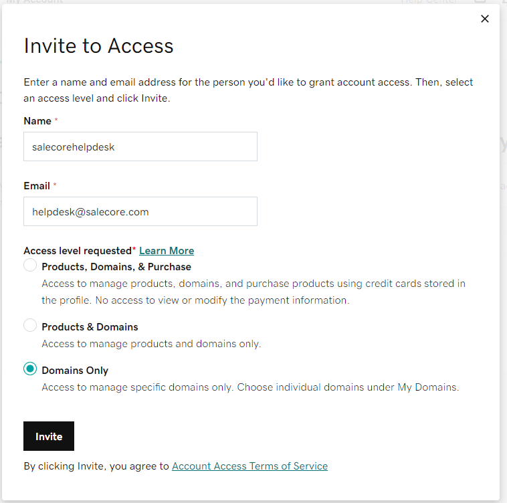Select the Products, Domains, & Purchase radio button
Screen dimensions: 507x503
[30, 265]
